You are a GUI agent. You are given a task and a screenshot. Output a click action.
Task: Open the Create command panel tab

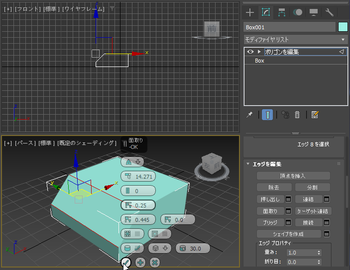click(x=250, y=12)
